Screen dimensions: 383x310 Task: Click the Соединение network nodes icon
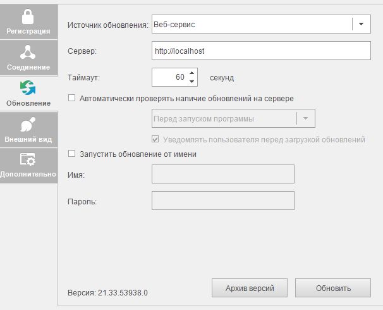(28, 53)
